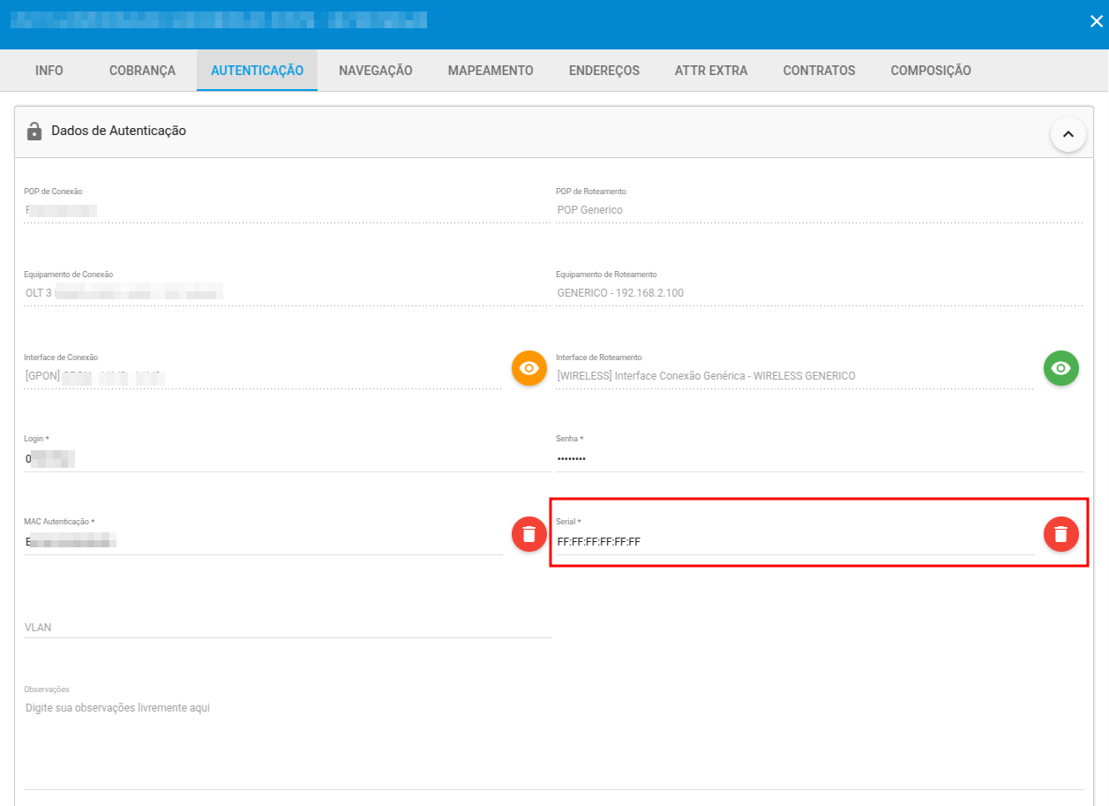Click the Equipamento de Conexão field

[288, 293]
